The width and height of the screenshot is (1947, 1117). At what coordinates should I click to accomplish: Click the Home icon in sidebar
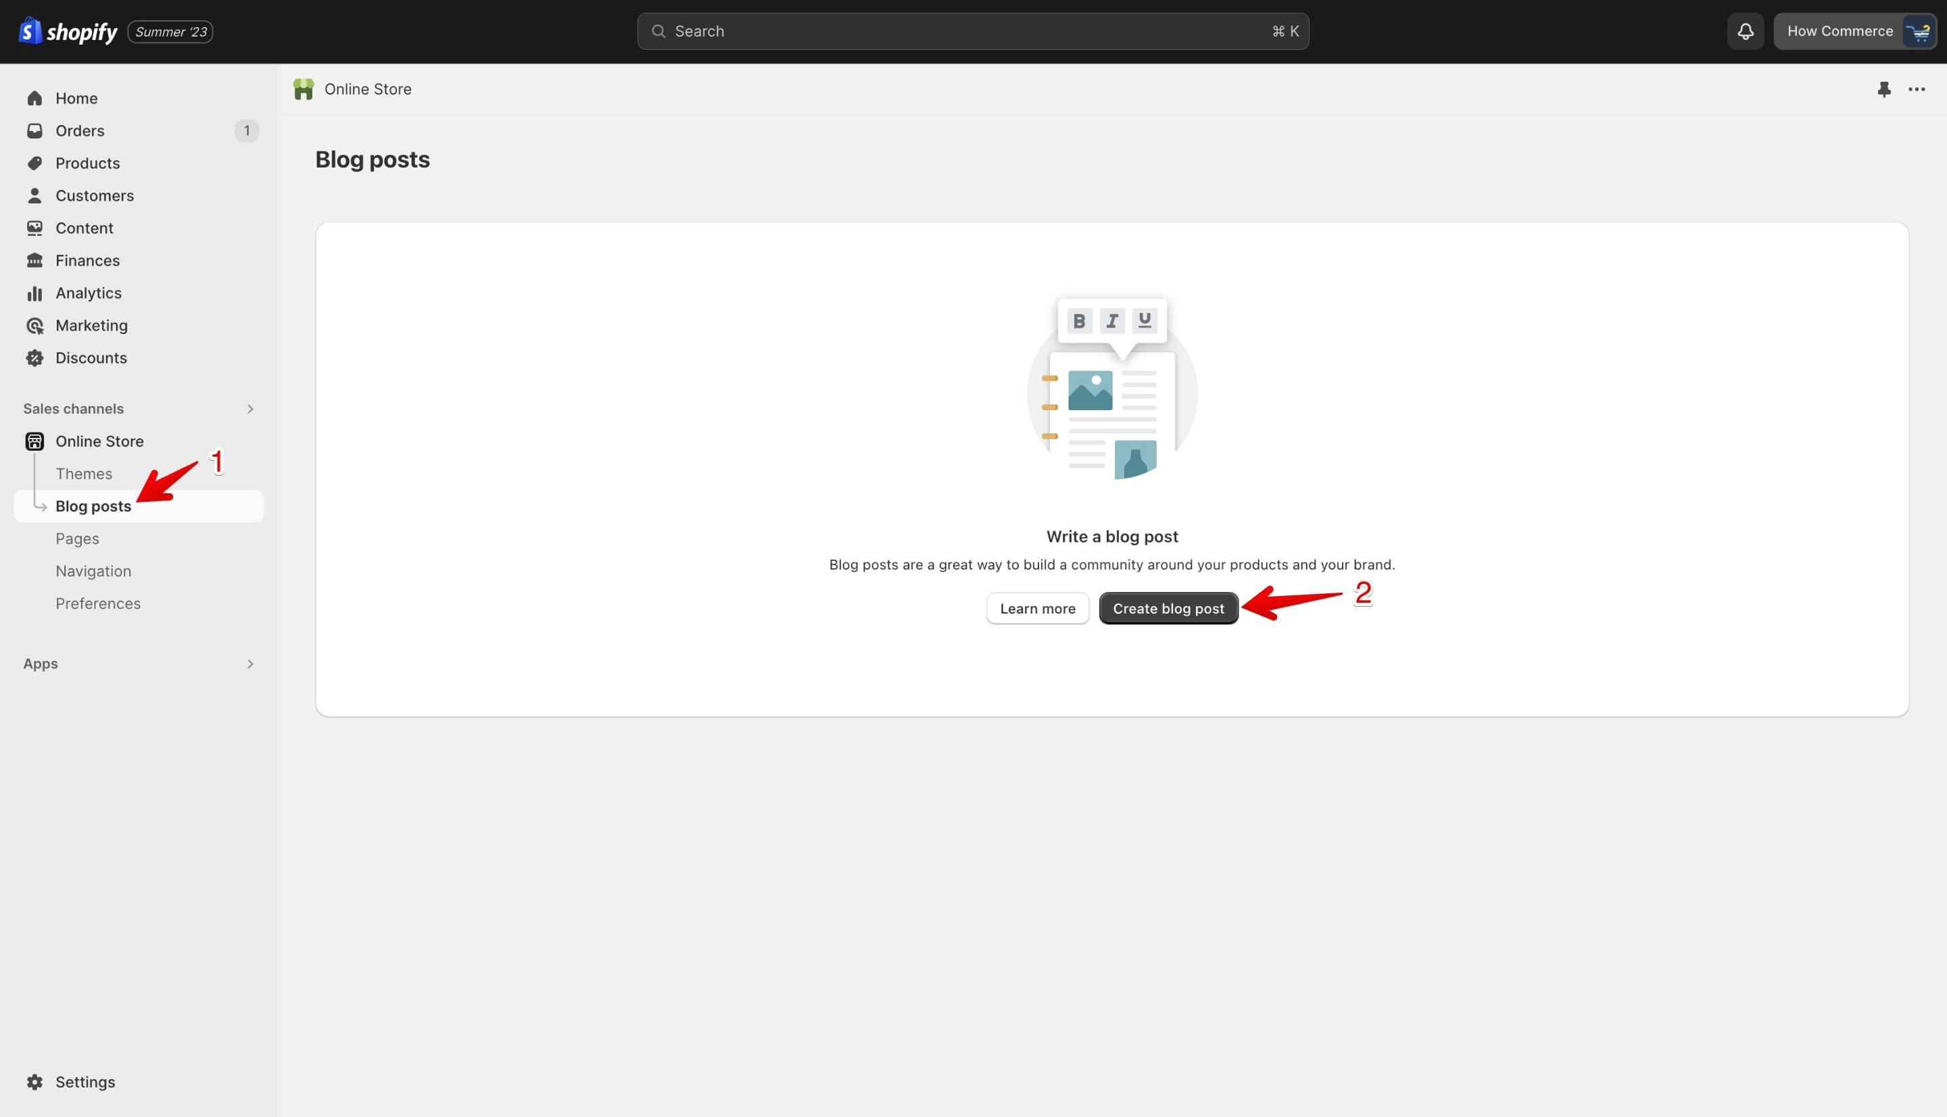click(x=34, y=98)
